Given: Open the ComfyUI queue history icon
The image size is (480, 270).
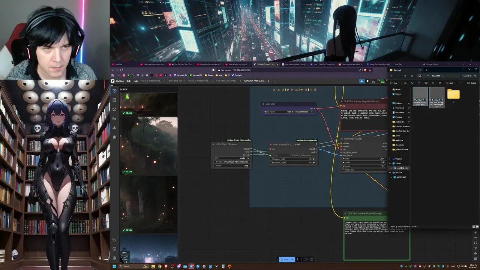Looking at the screenshot, I should [x=114, y=91].
